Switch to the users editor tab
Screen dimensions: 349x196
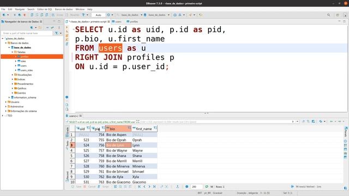click(x=117, y=22)
